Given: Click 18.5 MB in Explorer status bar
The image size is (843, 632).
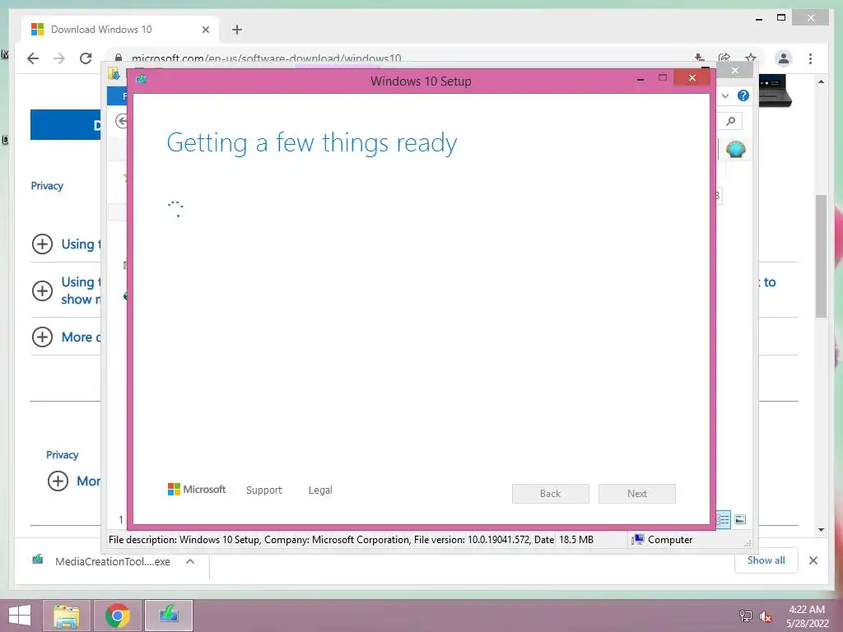Looking at the screenshot, I should [576, 540].
